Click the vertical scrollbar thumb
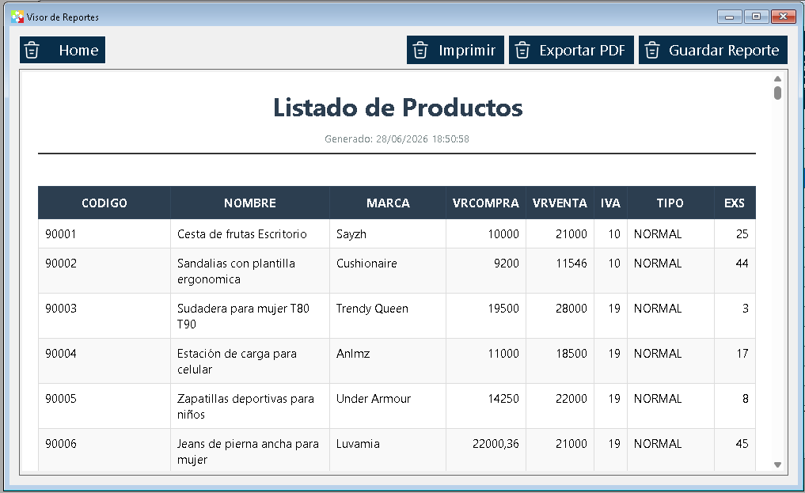805x493 pixels. tap(777, 93)
